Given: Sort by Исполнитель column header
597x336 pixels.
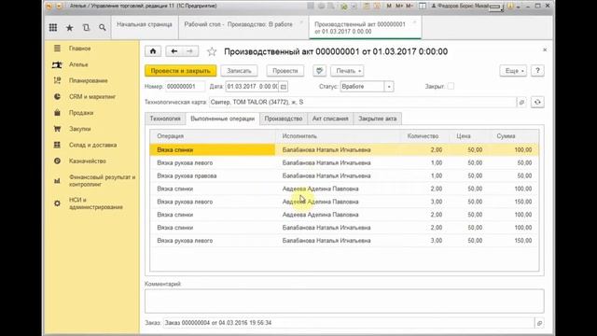Looking at the screenshot, I should tap(338, 136).
